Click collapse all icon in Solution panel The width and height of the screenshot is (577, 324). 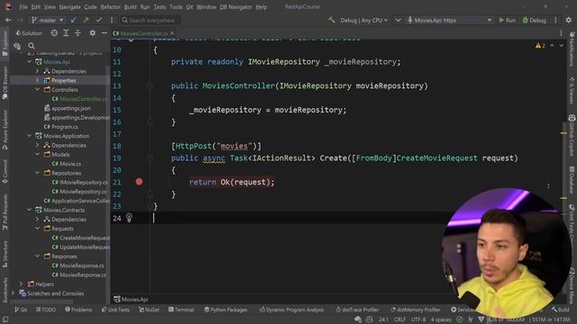click(x=78, y=33)
